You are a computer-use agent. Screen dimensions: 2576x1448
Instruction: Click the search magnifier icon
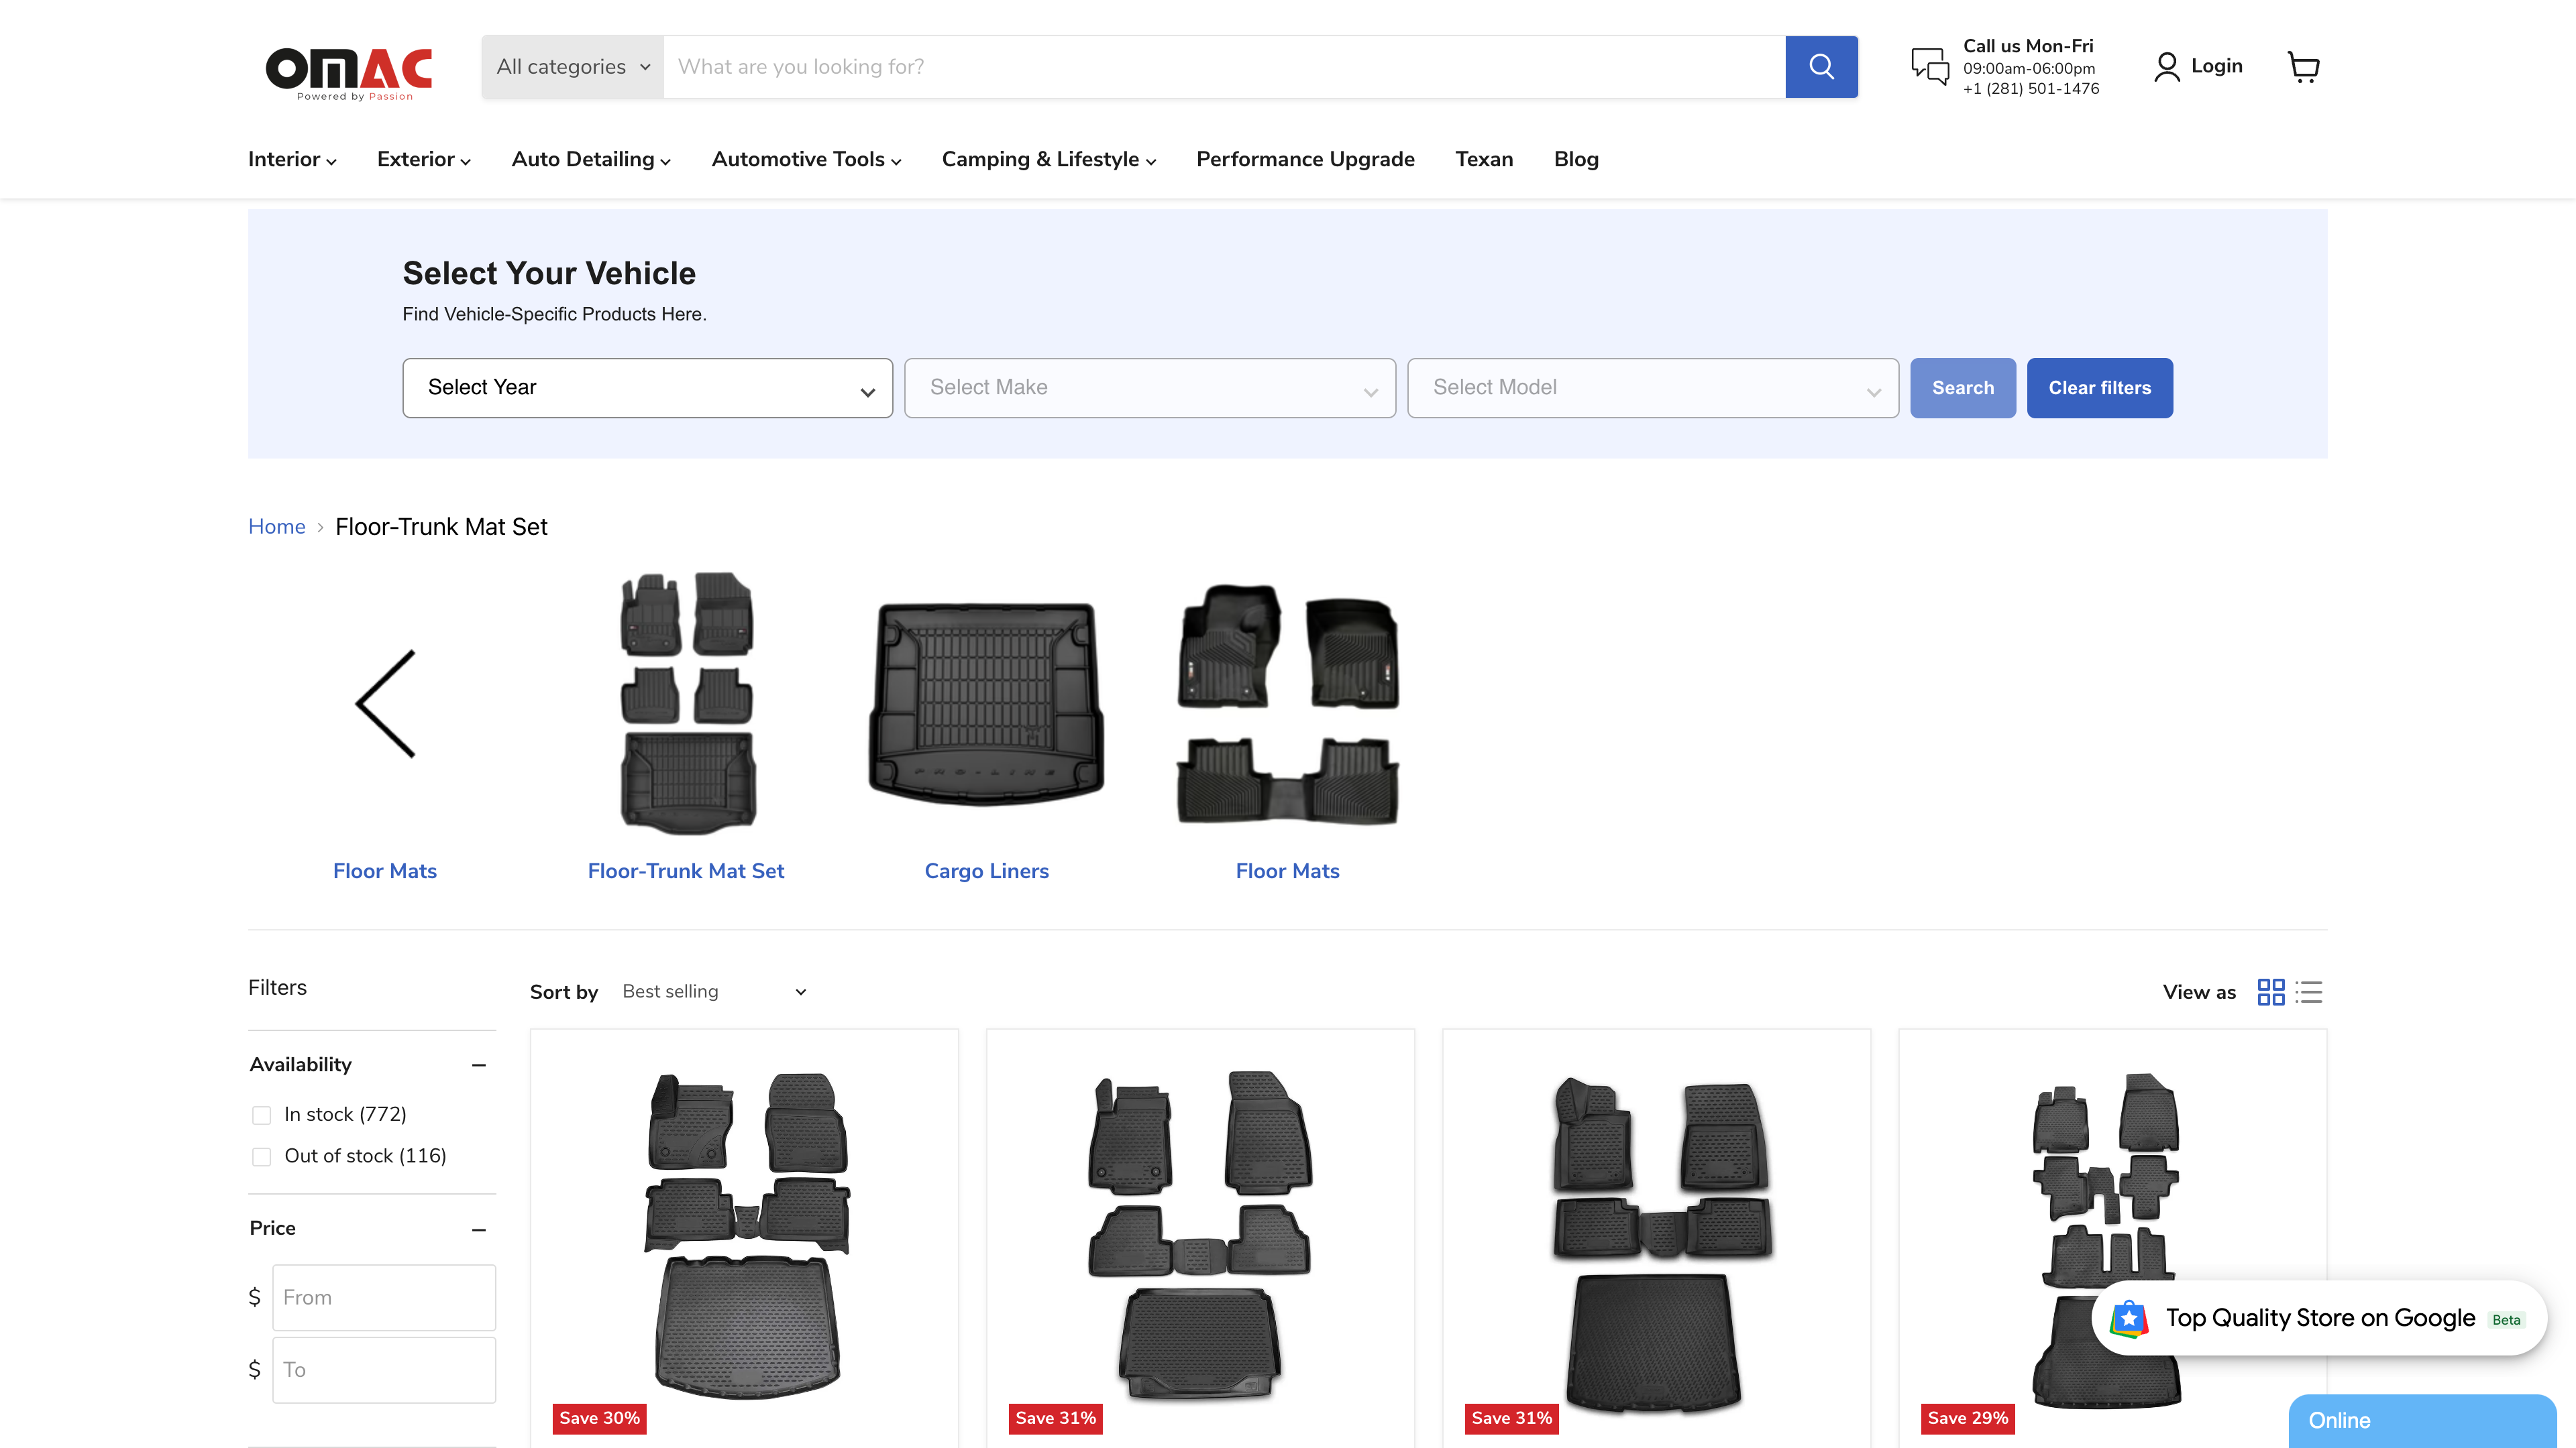1821,66
